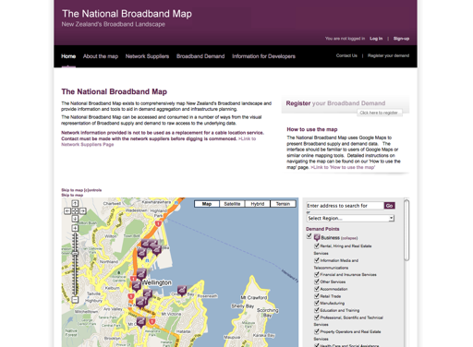Click Register your Broadband Demand heading
Viewport: 473px width, 347px height.
tap(335, 103)
